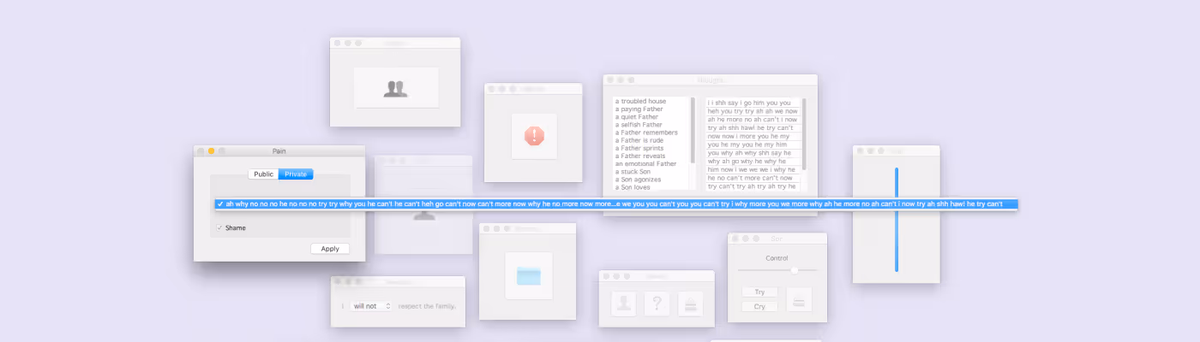Click the question mark icon

coord(657,304)
